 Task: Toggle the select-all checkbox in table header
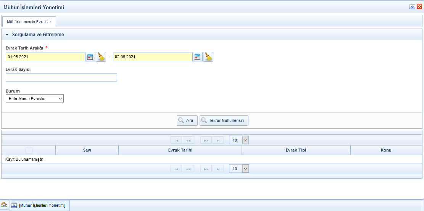point(29,150)
